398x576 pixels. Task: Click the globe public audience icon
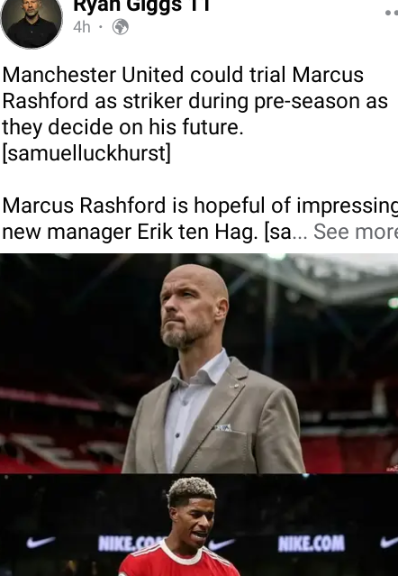pos(121,27)
